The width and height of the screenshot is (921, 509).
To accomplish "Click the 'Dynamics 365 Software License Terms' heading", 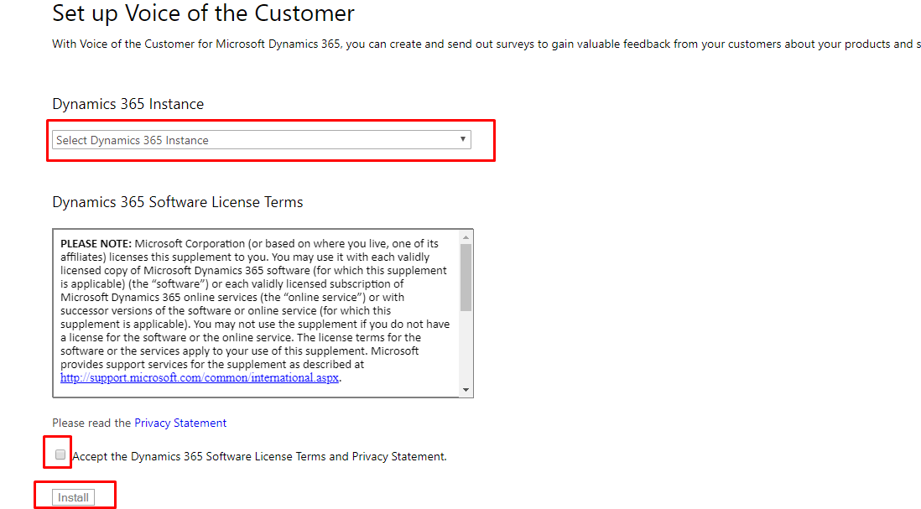I will pos(177,202).
